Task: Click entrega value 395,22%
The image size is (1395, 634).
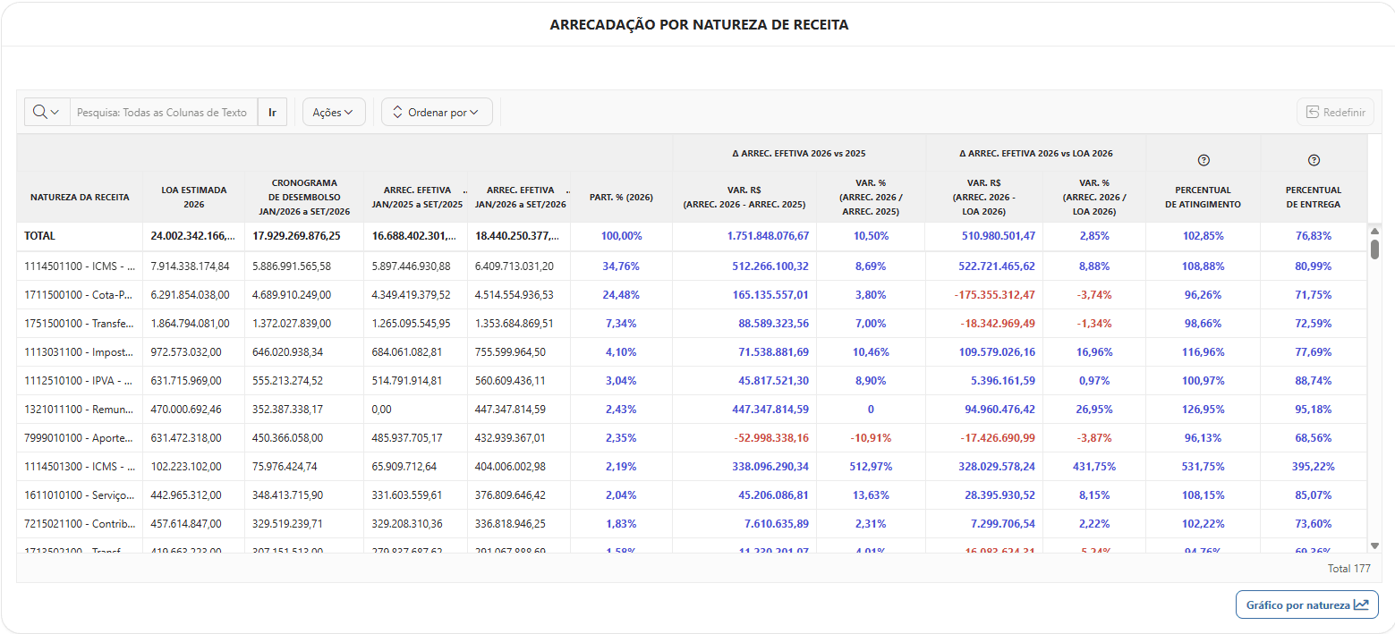Action: (1314, 467)
